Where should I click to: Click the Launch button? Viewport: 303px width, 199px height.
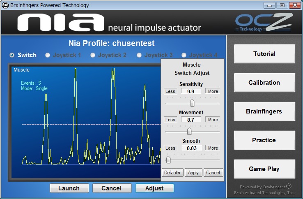coord(69,188)
